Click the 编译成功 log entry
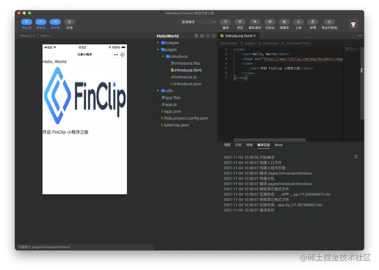This screenshot has width=379, height=270. point(249,210)
